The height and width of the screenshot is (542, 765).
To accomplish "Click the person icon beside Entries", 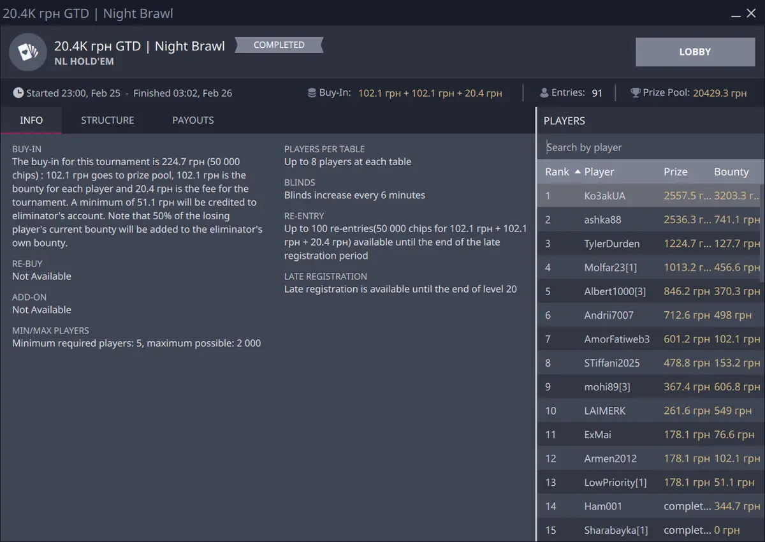I will click(544, 93).
